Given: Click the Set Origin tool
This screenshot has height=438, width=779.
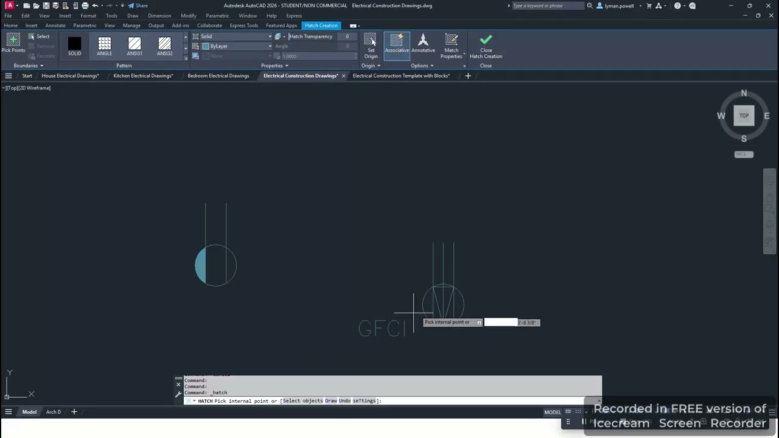Looking at the screenshot, I should pos(371,46).
